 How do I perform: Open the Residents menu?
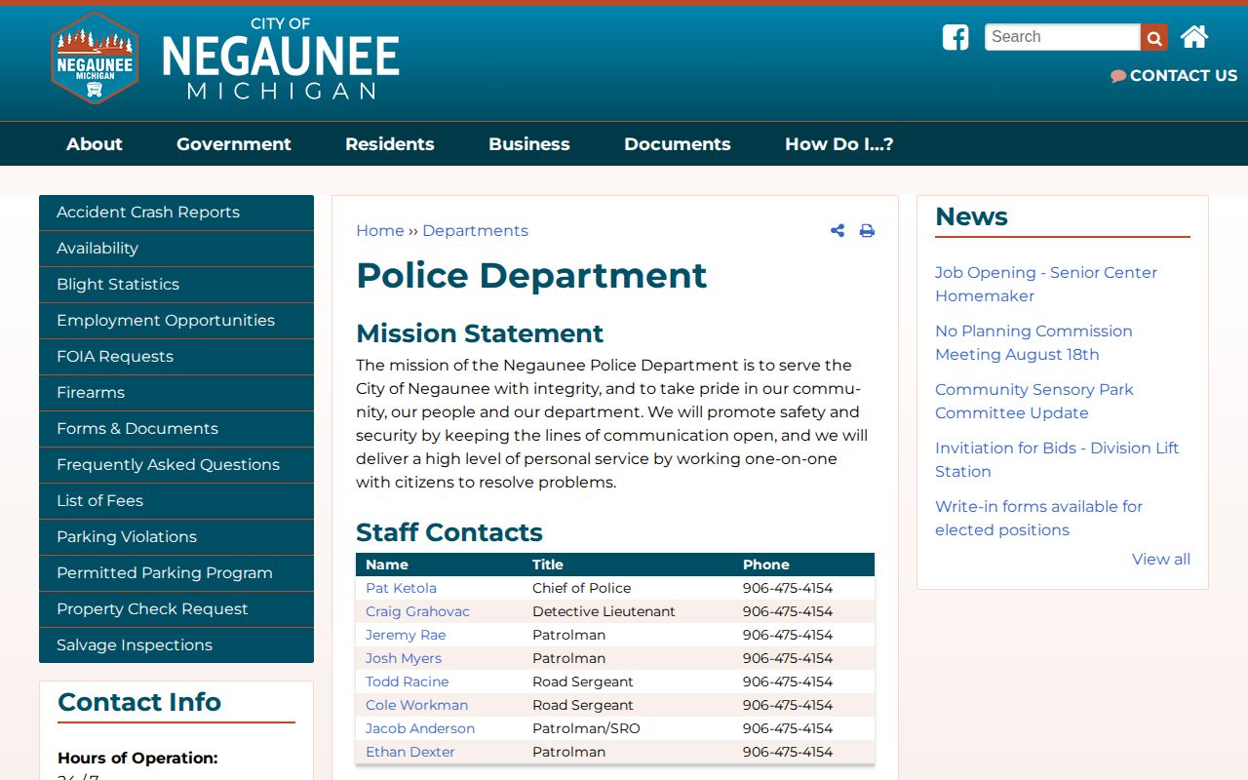390,144
